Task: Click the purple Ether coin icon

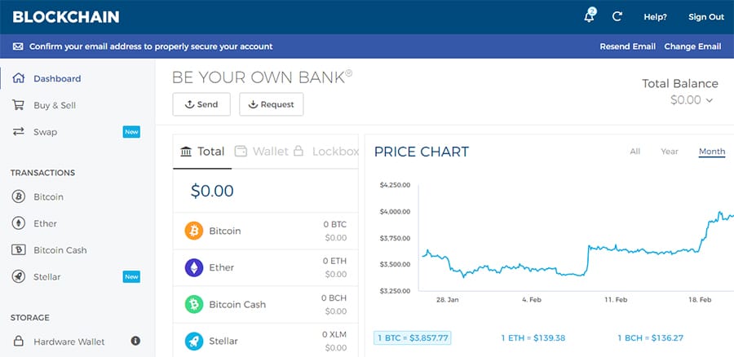Action: (x=194, y=267)
